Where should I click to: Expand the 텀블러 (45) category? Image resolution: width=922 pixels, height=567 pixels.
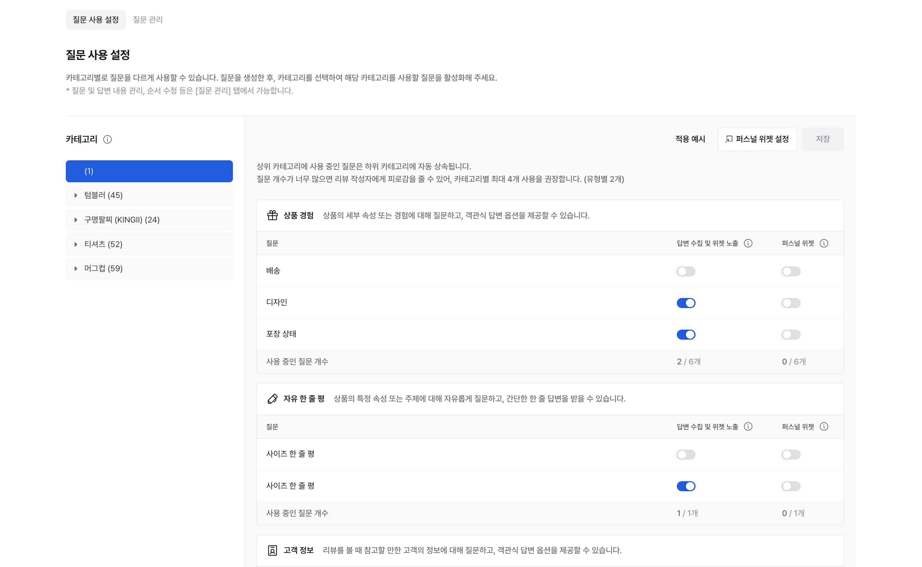pos(76,195)
